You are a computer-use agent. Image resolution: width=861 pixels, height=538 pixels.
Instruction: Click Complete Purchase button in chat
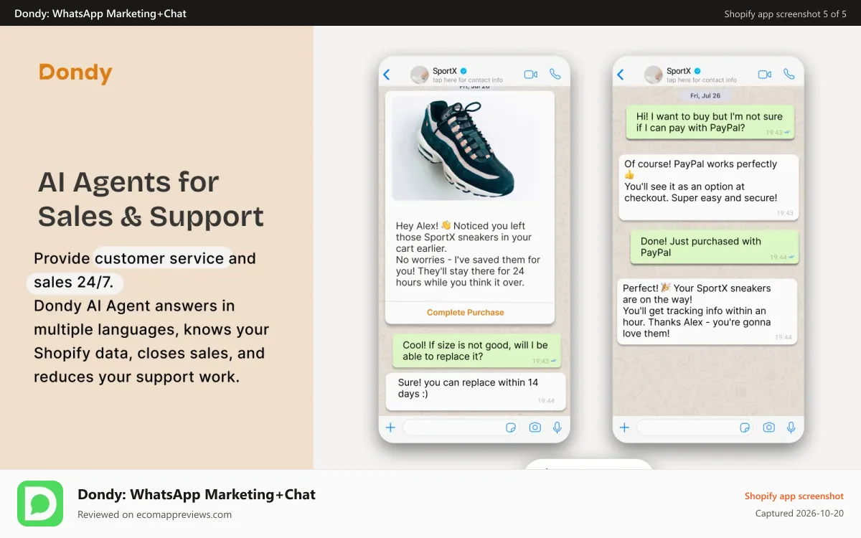pos(466,313)
